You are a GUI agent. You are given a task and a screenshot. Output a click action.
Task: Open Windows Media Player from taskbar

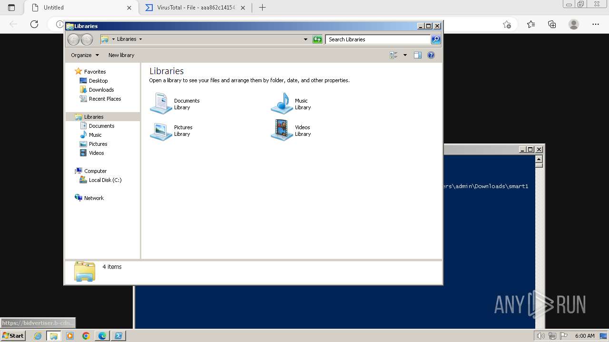(70, 336)
